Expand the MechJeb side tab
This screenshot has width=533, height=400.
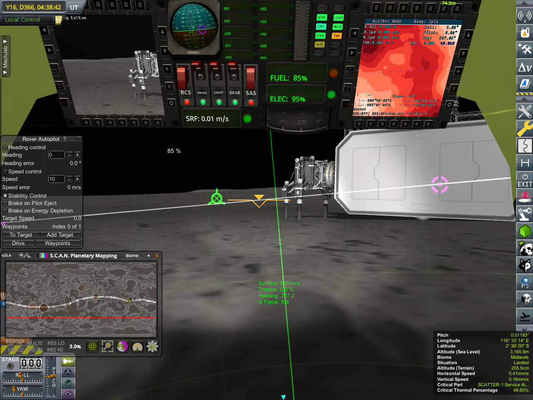(x=5, y=56)
